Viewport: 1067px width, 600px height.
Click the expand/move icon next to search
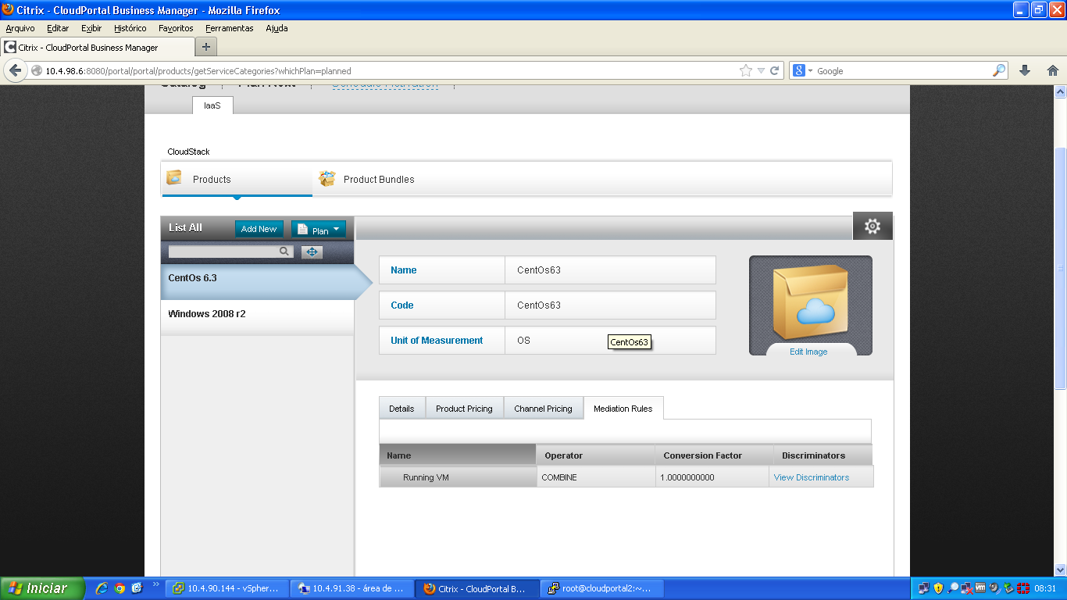pos(312,252)
